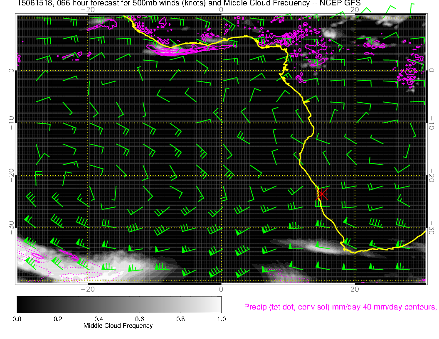The image size is (439, 339).
Task: Click gridline intersection at 0 longitude, -10 latitude
Action: 221,123
